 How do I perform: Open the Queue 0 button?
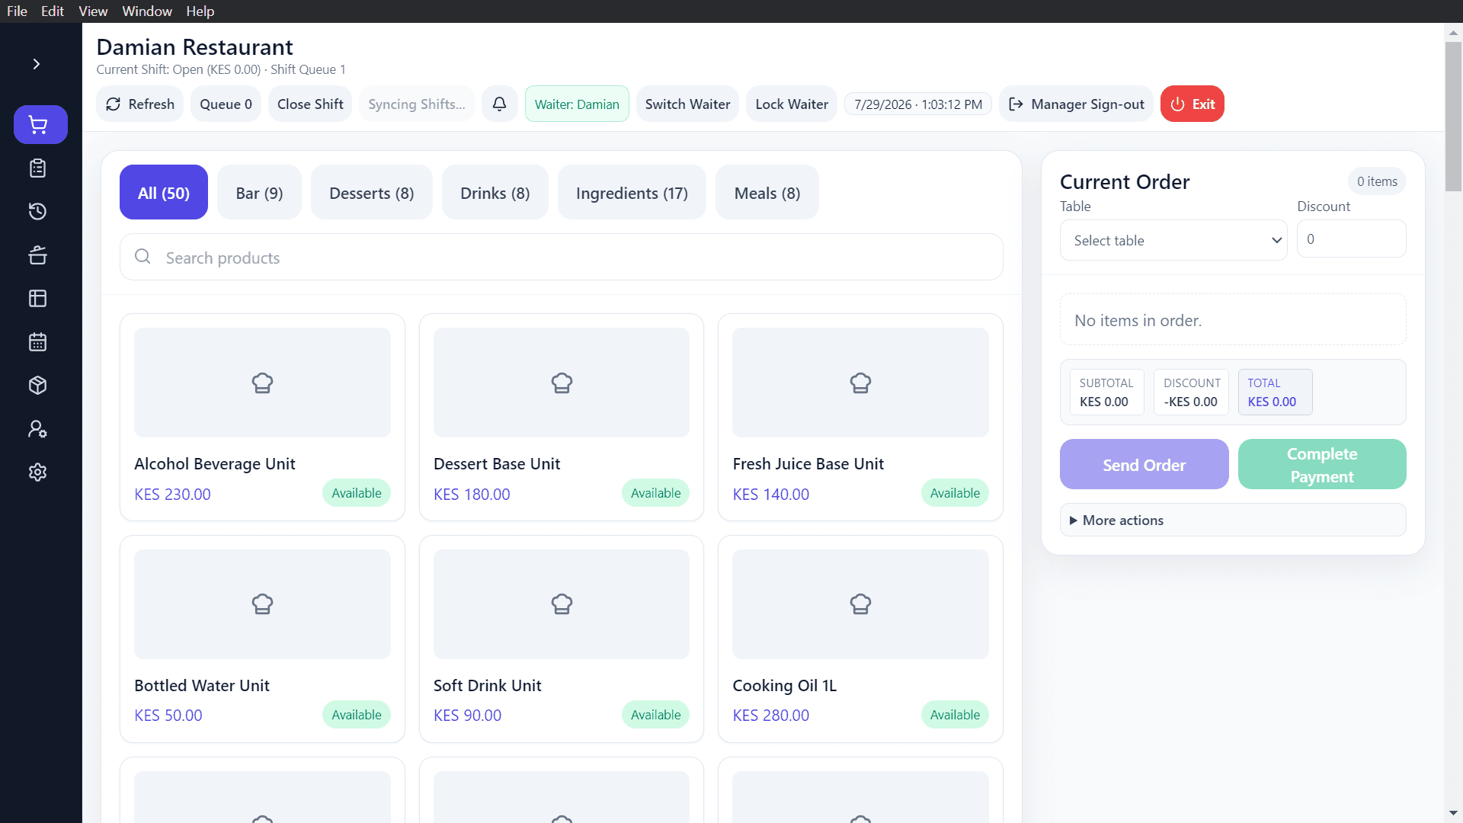coord(226,104)
